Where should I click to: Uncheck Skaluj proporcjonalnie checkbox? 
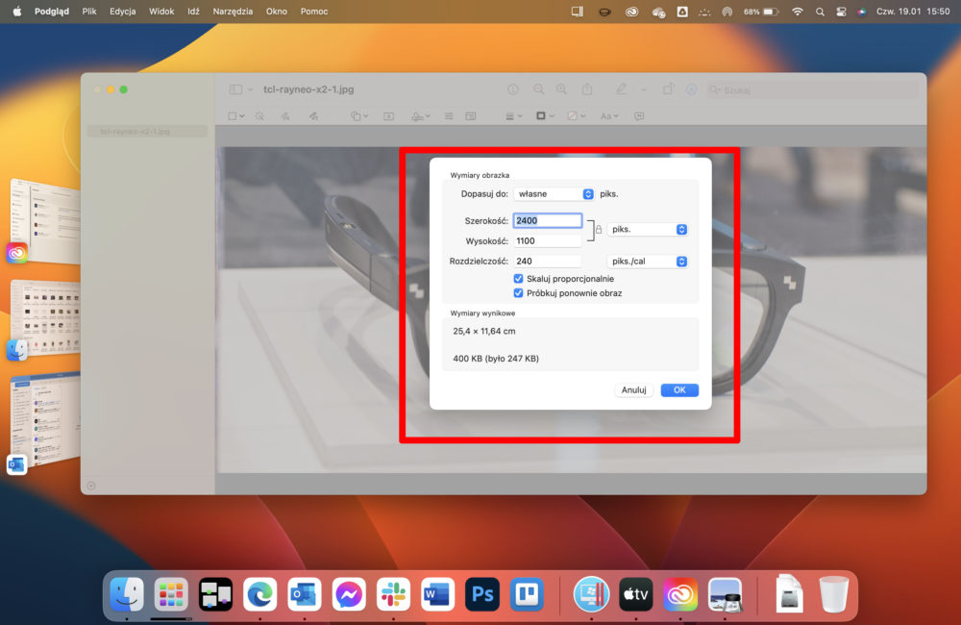click(519, 279)
